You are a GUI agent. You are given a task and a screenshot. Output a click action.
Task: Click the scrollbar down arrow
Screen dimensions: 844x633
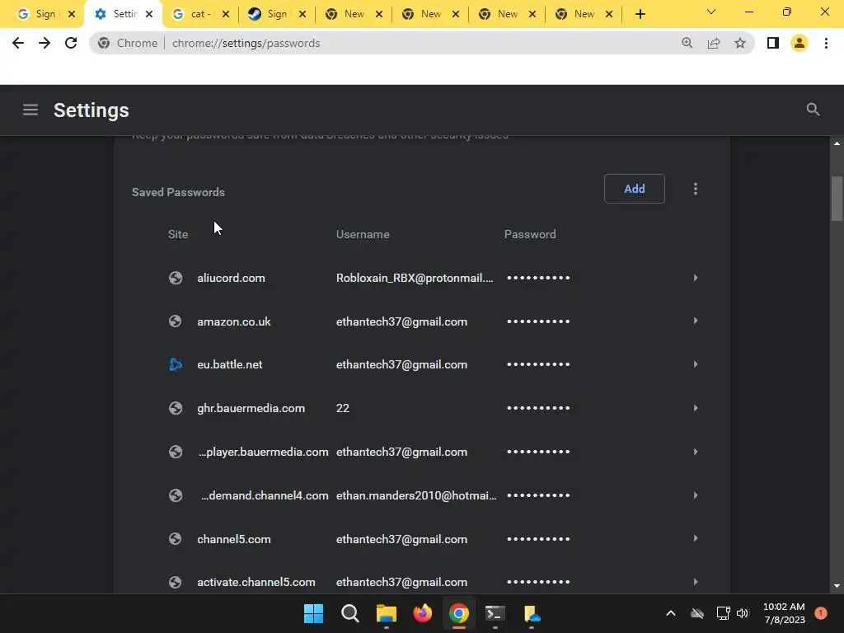point(837,586)
